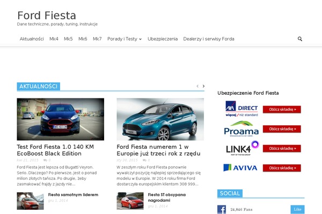Click tagline Dane techniczne, porady, tuning

coord(57,24)
